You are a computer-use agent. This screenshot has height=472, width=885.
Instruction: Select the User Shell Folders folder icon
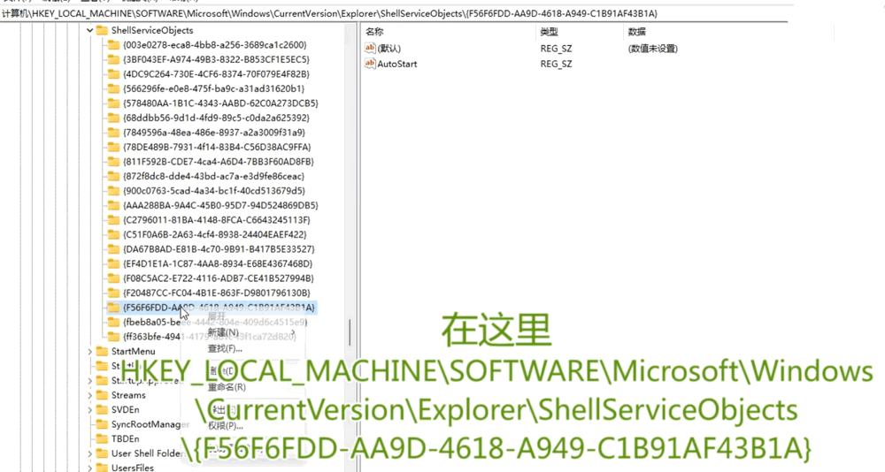coord(102,453)
